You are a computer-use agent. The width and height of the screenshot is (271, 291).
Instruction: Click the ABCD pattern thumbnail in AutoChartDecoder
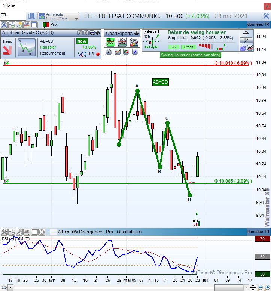[27, 47]
